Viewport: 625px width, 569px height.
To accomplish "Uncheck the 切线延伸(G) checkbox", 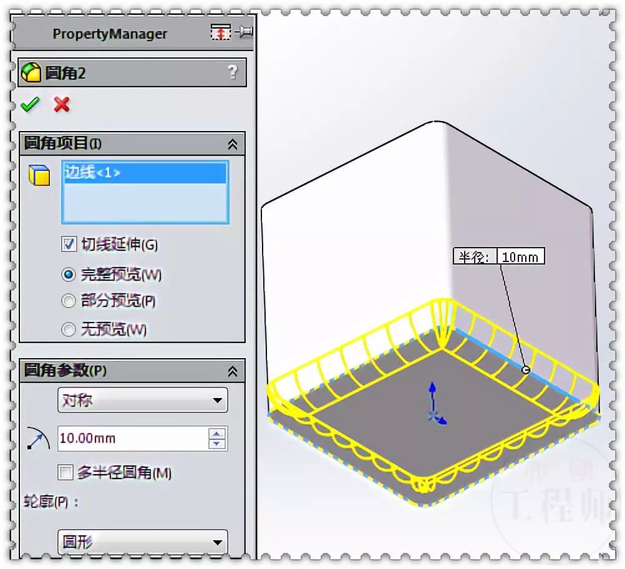I will pyautogui.click(x=67, y=245).
